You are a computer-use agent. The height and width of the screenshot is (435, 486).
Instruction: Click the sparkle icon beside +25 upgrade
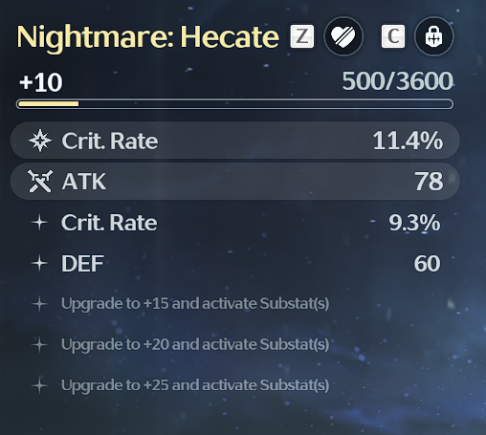39,385
